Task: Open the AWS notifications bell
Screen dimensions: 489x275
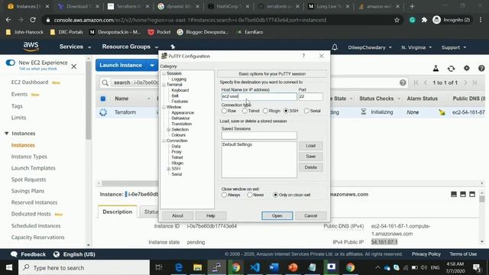Action: 335,47
